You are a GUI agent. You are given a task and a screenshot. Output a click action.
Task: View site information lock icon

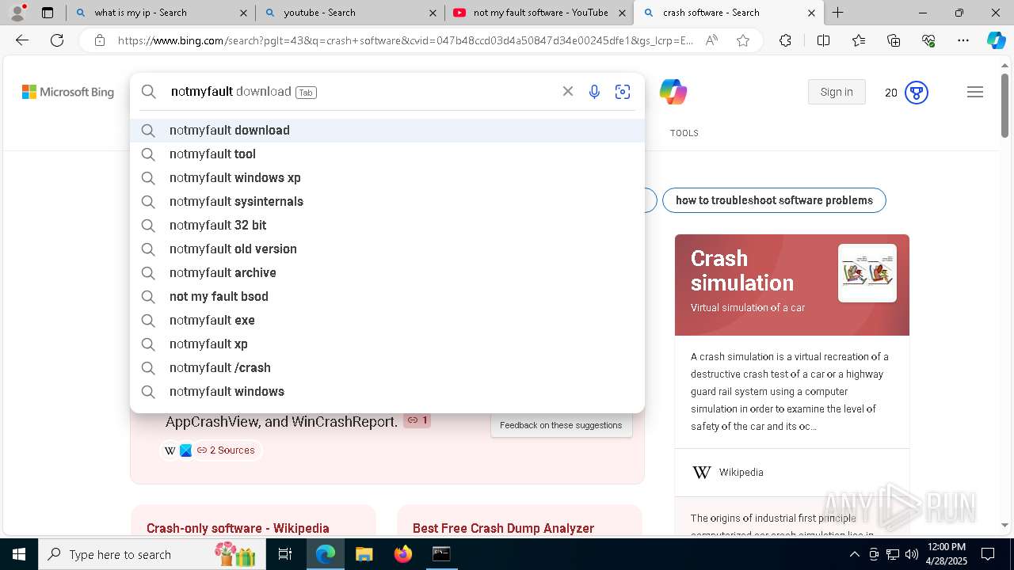[100, 40]
